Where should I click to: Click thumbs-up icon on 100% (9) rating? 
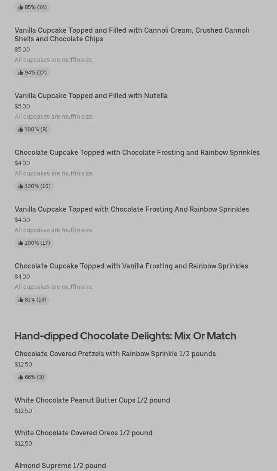point(21,129)
